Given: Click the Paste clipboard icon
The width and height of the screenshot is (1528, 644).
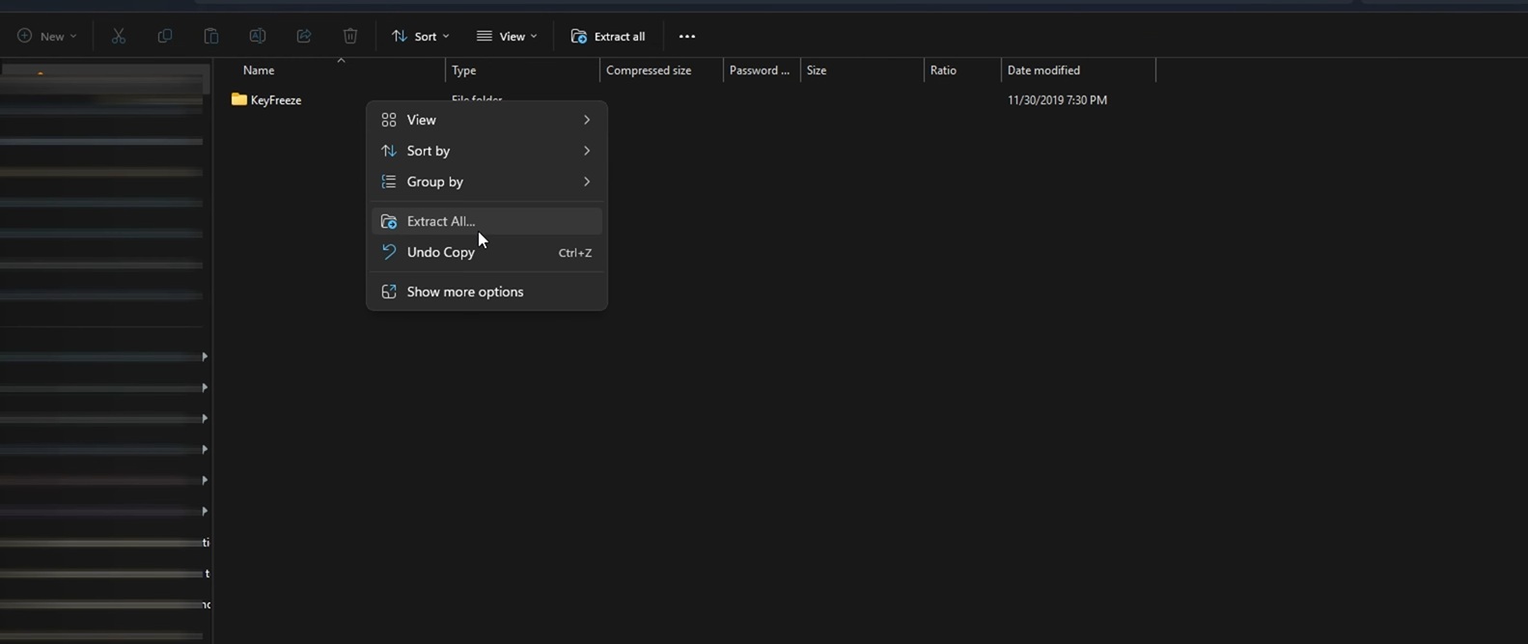Looking at the screenshot, I should pos(211,37).
